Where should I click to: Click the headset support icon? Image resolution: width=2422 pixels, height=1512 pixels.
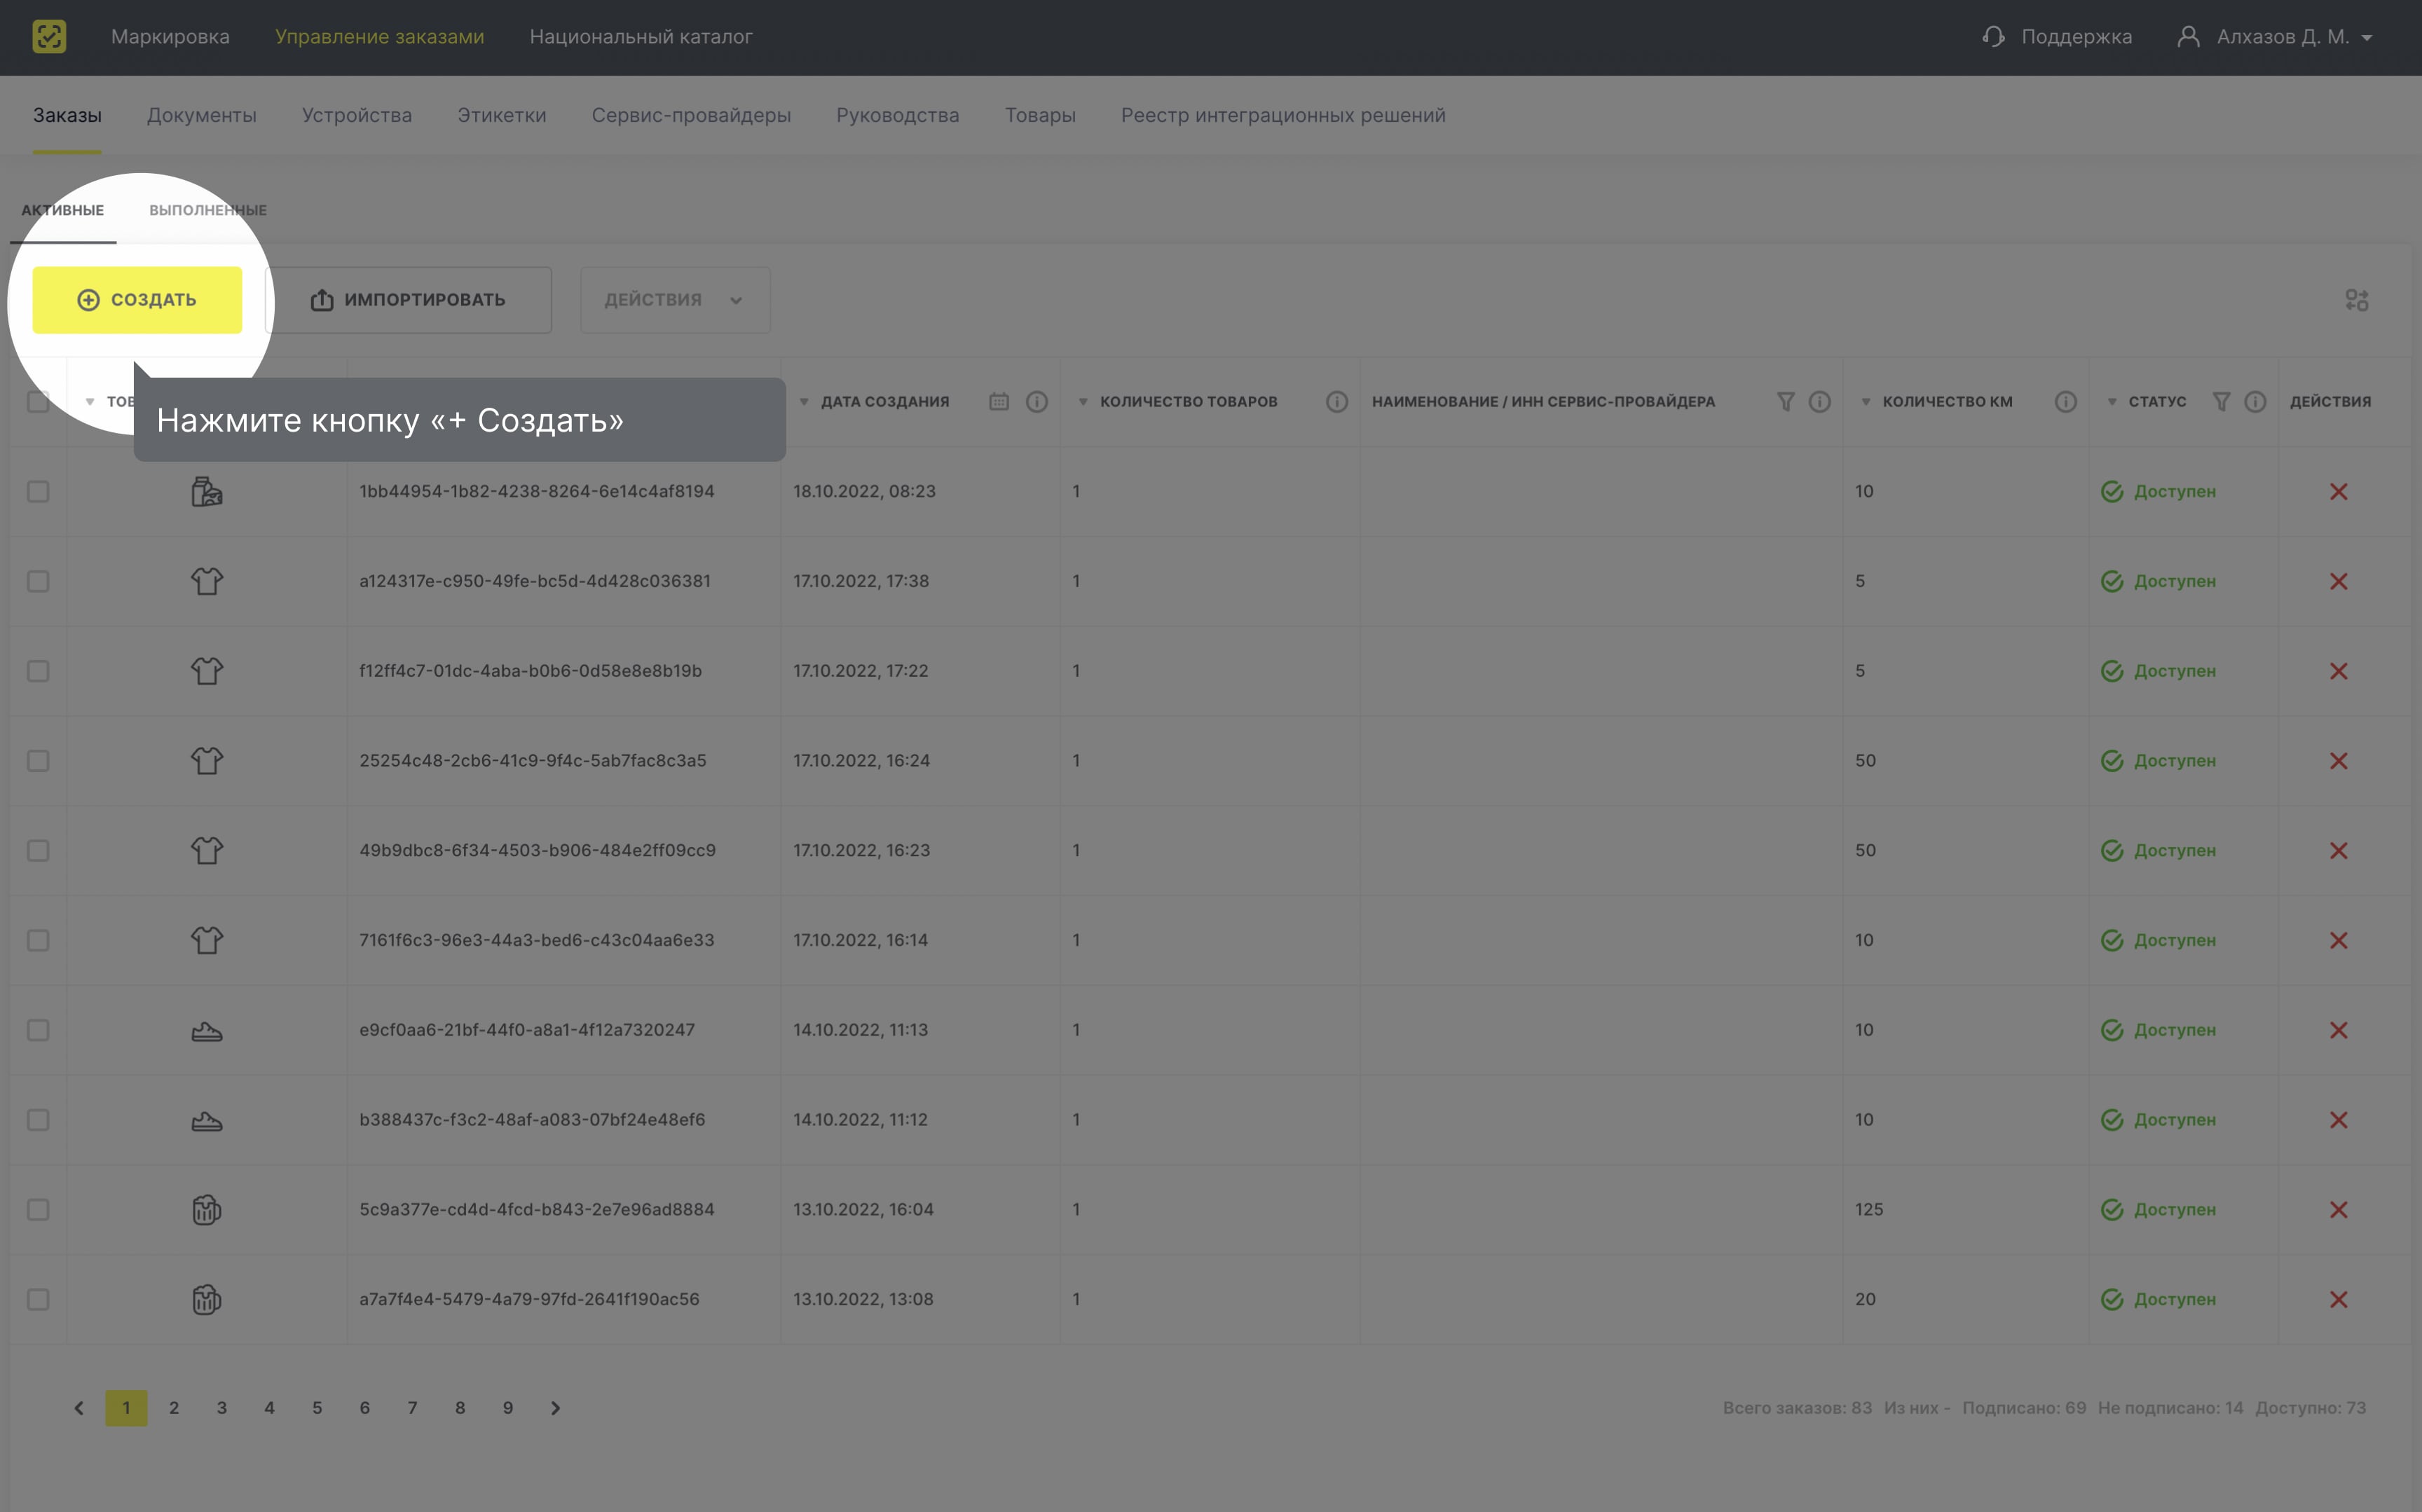(x=1993, y=37)
